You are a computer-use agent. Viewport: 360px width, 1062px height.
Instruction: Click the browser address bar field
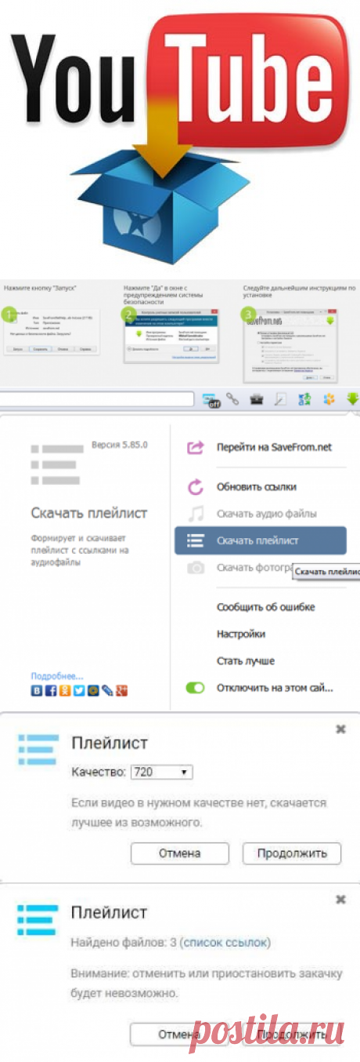click(x=97, y=399)
